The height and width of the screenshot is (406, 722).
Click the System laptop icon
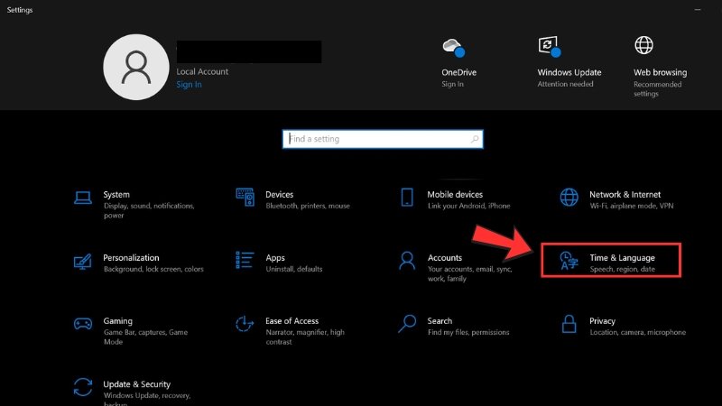click(83, 198)
